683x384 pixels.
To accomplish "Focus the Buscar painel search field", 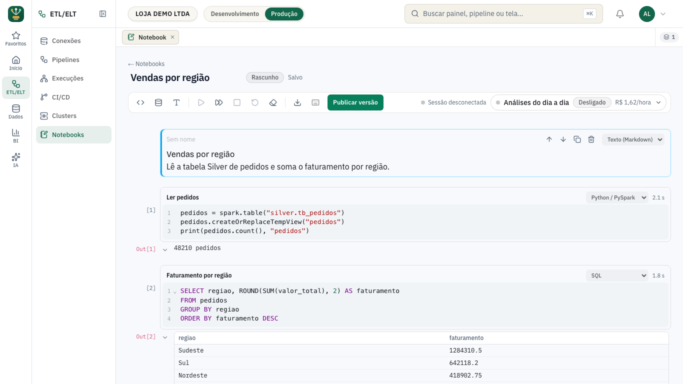I will [x=503, y=14].
